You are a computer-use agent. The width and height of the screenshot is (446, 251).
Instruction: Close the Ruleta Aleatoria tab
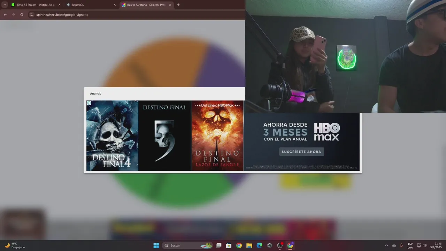(x=170, y=5)
